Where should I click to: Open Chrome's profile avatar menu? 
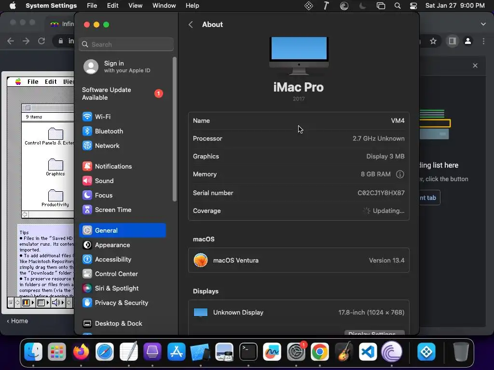click(x=468, y=41)
